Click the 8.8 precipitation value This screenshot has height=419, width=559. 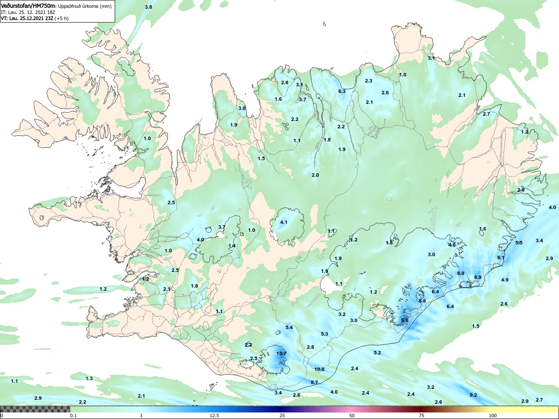tap(422, 301)
